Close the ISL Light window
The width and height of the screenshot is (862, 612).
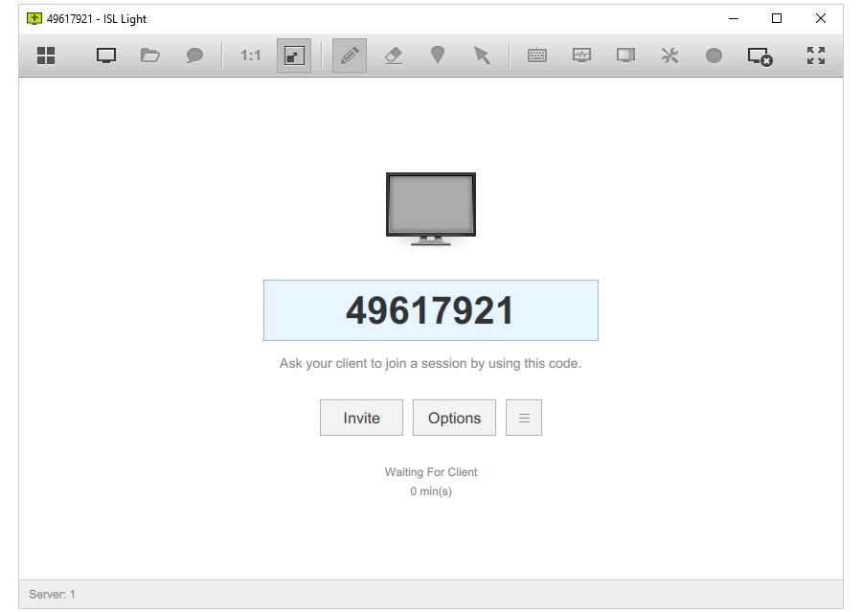(821, 18)
